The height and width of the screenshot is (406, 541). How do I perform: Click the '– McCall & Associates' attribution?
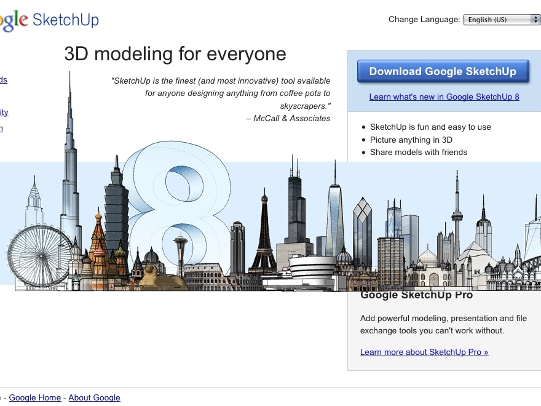288,118
